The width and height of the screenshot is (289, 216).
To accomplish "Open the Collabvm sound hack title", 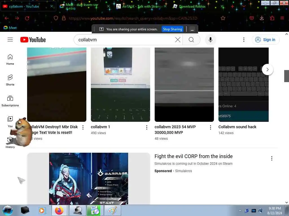I will (237, 127).
